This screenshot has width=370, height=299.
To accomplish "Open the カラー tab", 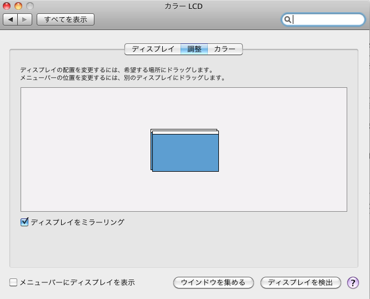I will point(225,49).
